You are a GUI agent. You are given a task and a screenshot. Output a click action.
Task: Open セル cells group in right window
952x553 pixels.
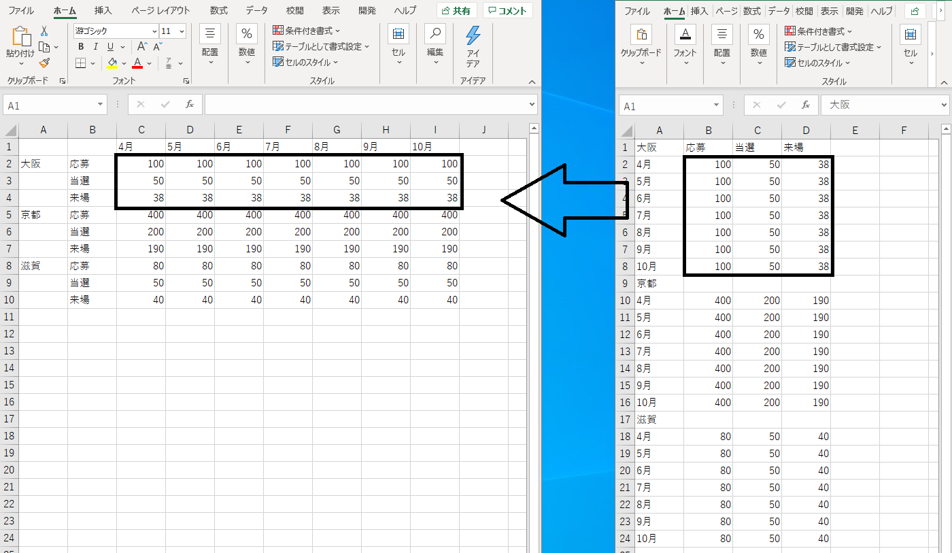(910, 45)
